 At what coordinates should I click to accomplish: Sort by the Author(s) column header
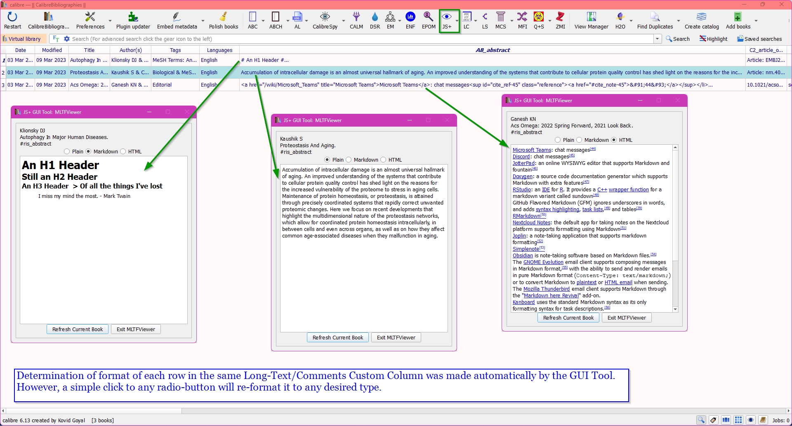coord(131,50)
